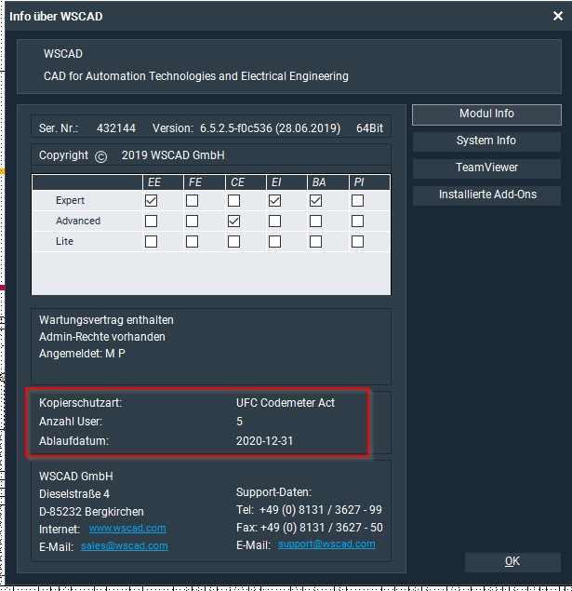
Task: Toggle the Lite CE checkbox
Action: point(233,241)
